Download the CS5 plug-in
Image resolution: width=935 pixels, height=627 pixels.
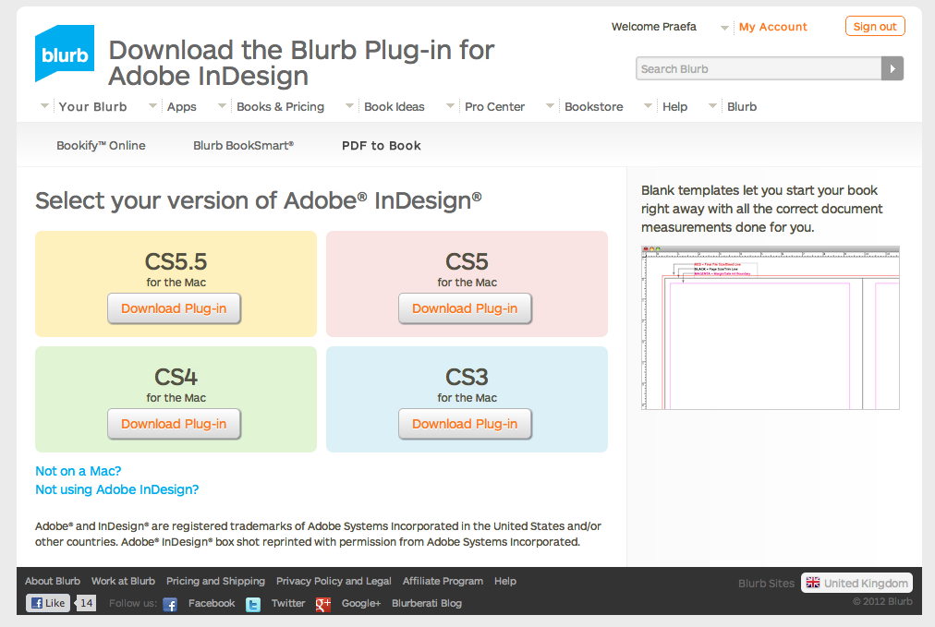(x=465, y=308)
